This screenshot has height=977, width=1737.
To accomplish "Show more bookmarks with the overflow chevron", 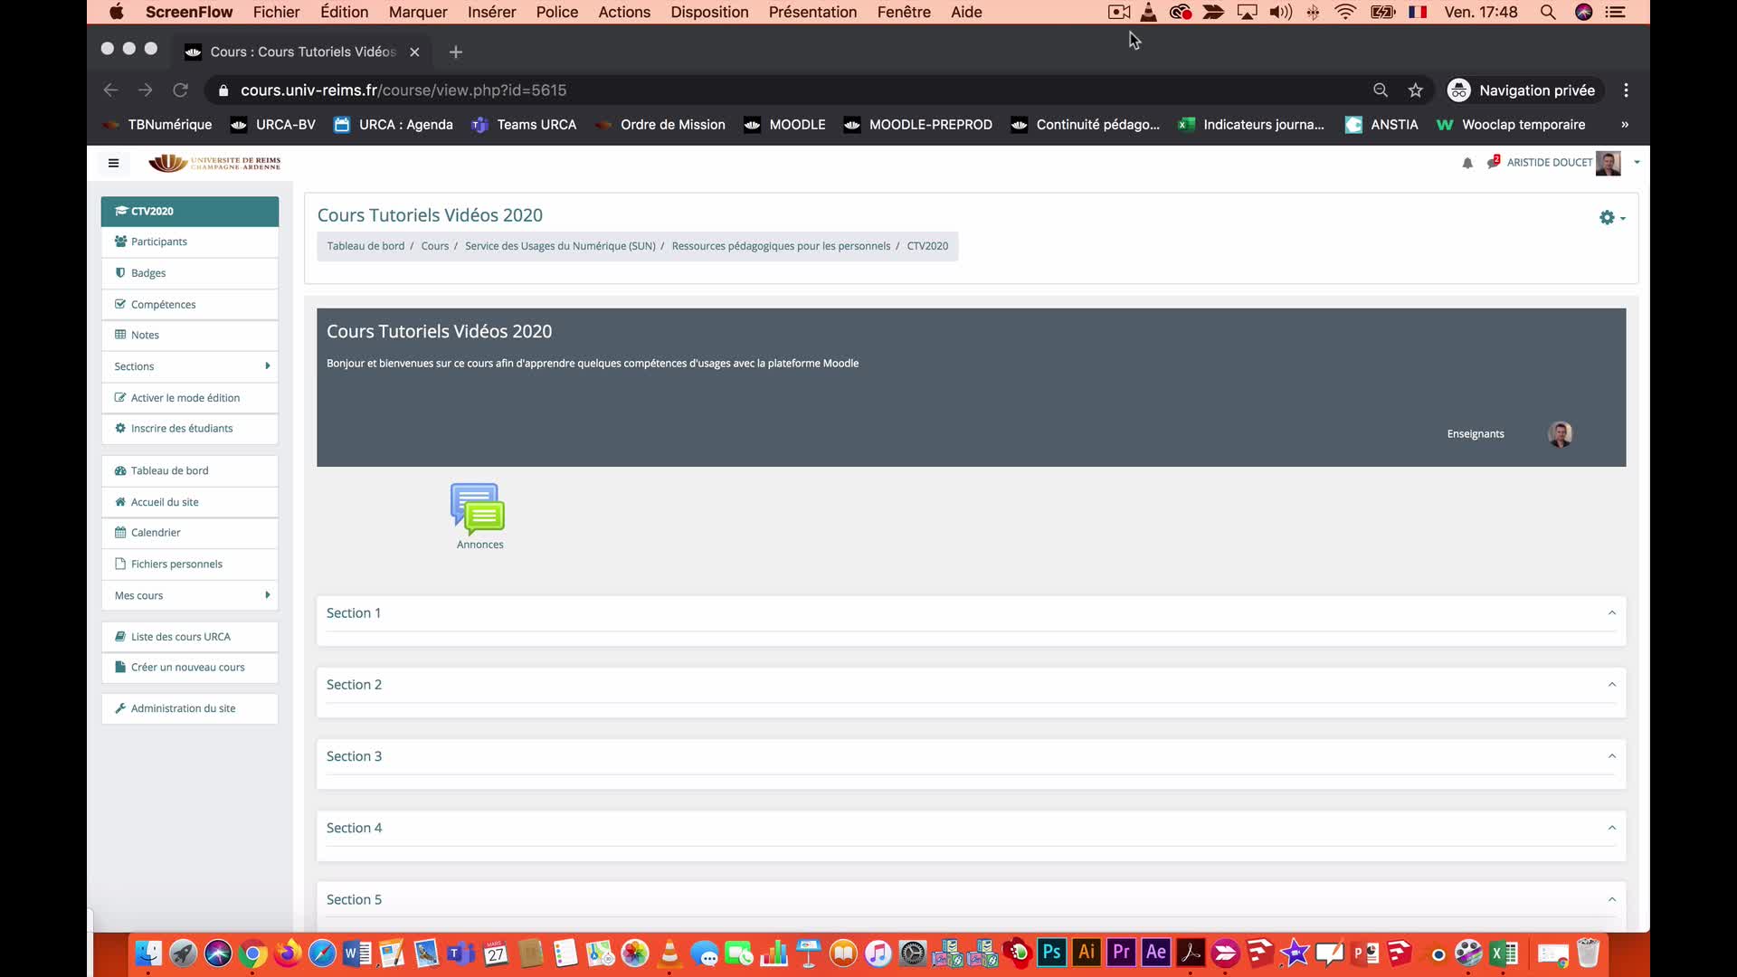I will tap(1625, 125).
